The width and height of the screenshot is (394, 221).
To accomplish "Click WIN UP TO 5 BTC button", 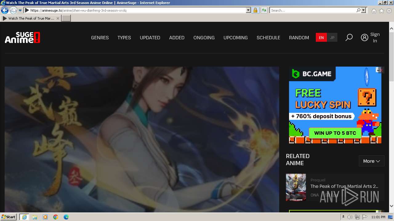I will click(335, 133).
